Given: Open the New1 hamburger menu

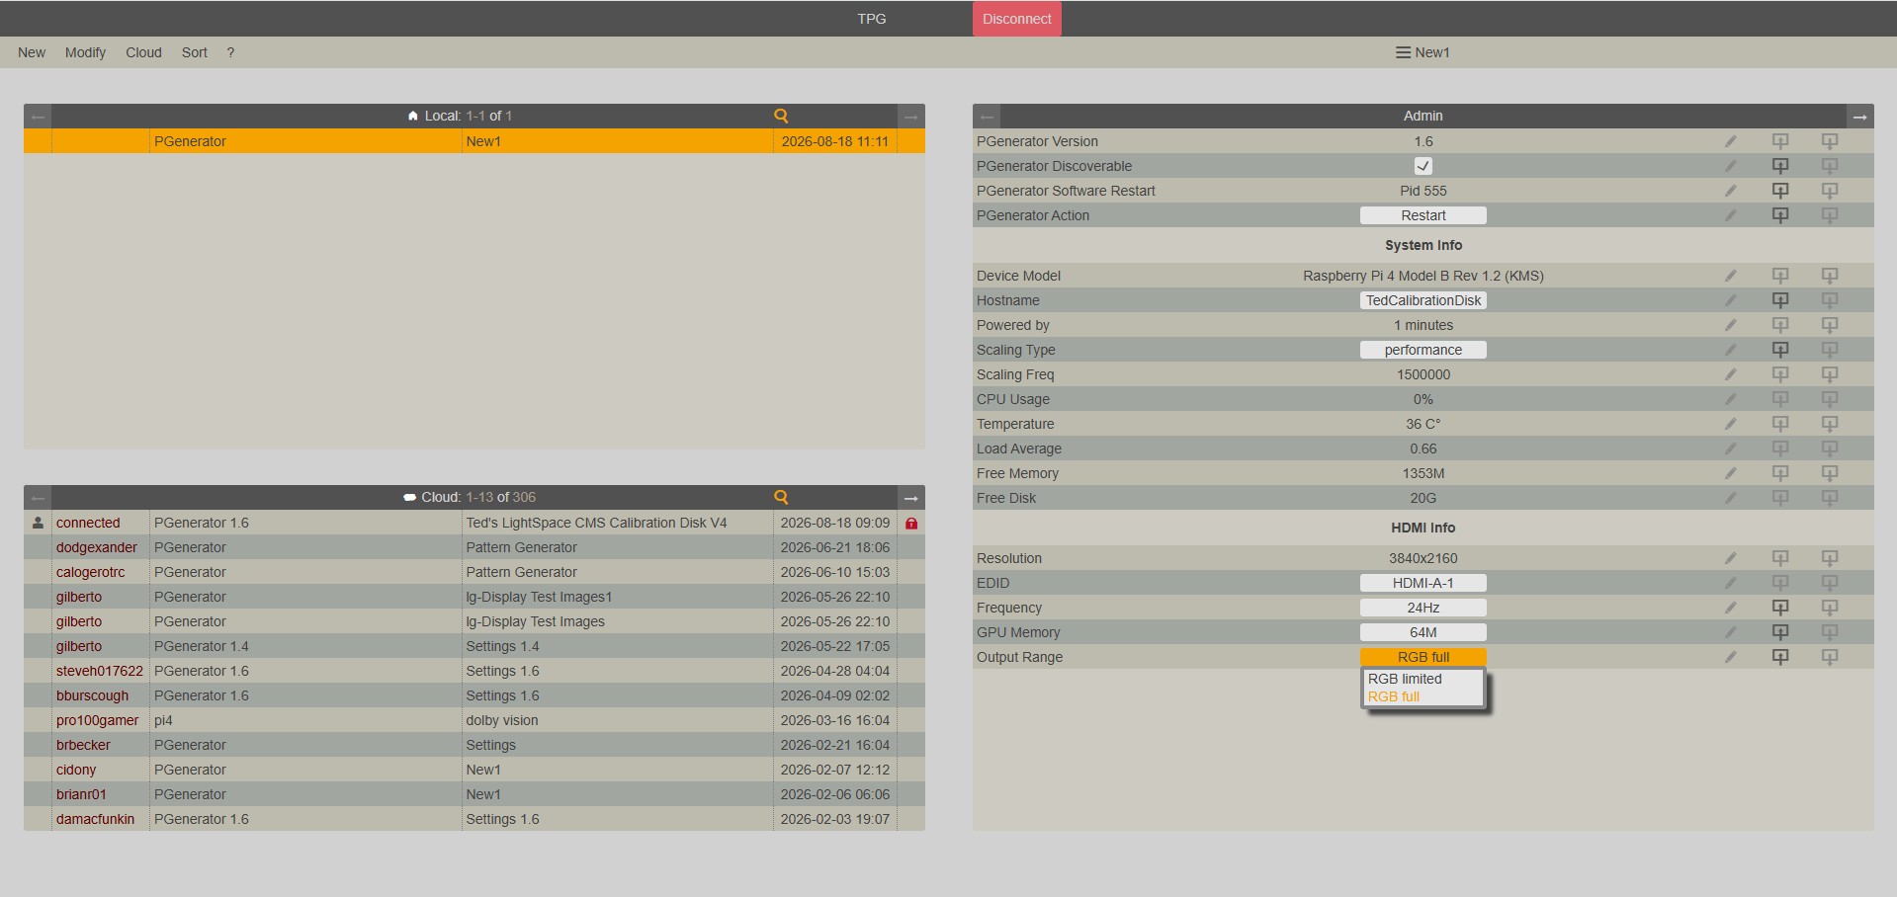Looking at the screenshot, I should [x=1423, y=52].
